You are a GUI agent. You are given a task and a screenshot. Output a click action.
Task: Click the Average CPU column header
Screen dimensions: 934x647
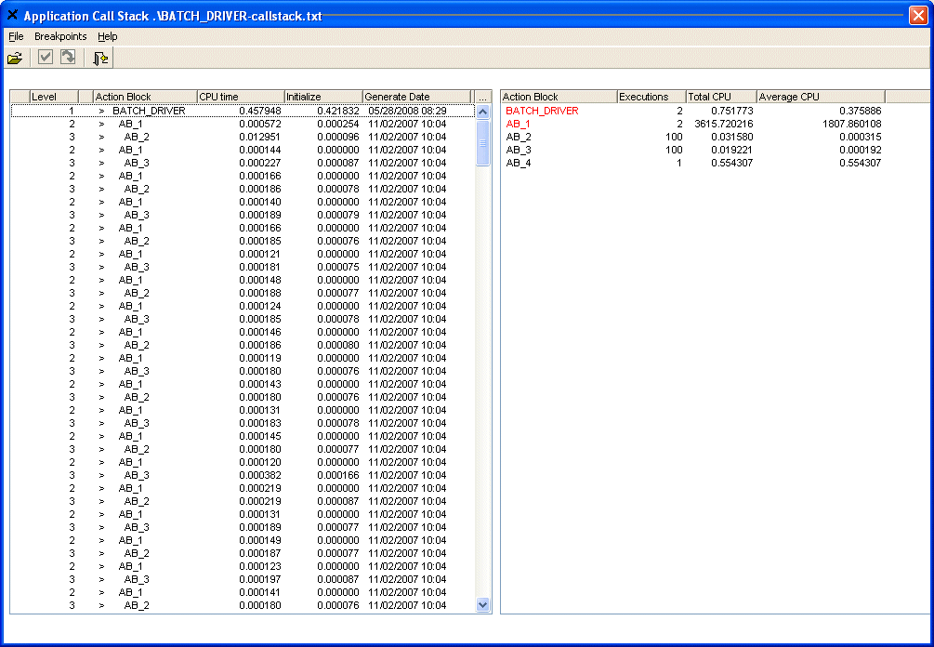coord(820,97)
